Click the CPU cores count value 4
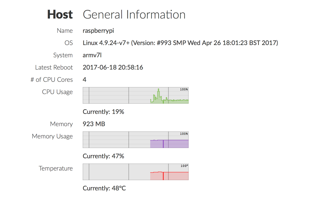 click(x=85, y=80)
